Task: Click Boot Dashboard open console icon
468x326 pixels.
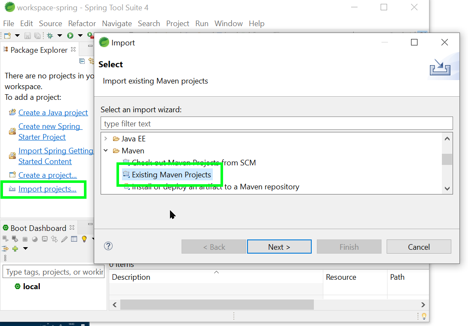Action: 45,239
